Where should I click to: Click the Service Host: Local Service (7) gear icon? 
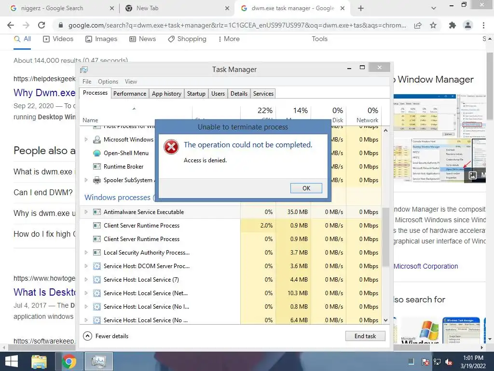point(97,280)
